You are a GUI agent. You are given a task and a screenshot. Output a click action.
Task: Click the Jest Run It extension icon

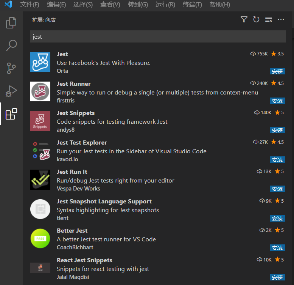pyautogui.click(x=40, y=180)
